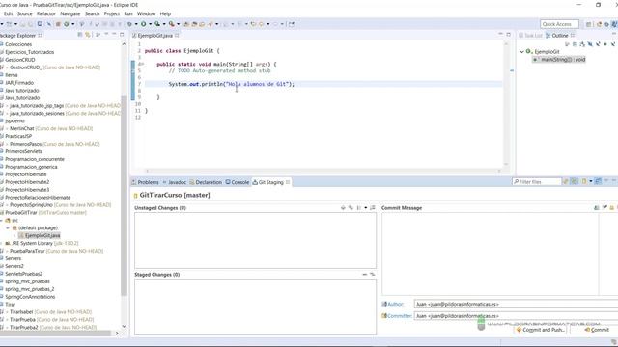618x347 pixels.
Task: Toggle Hide Local Types in Outline toolbar
Action: tap(613, 44)
